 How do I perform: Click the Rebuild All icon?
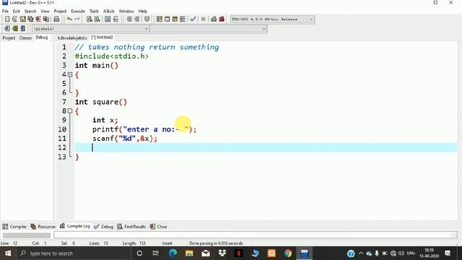(183, 19)
